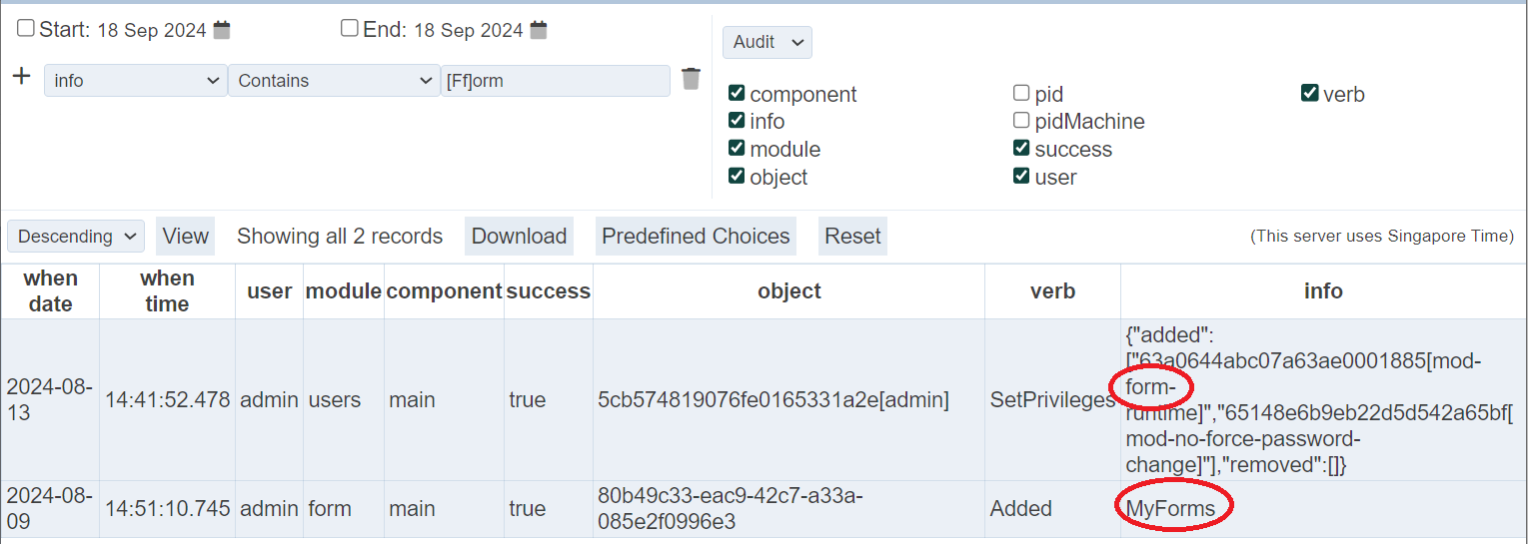Change the Descending sort order dropdown
Screen dimensions: 1528x544
point(76,237)
